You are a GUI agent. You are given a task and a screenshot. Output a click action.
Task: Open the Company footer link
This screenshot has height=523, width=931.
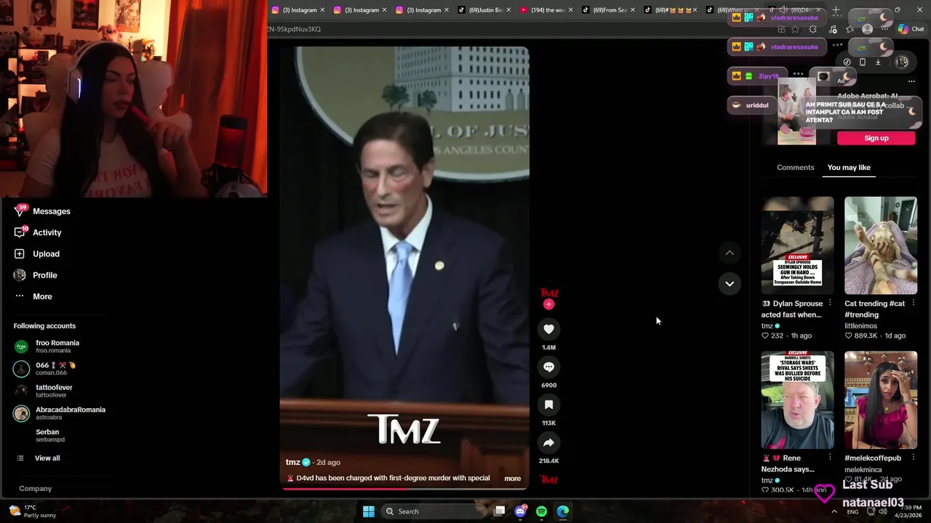point(35,489)
